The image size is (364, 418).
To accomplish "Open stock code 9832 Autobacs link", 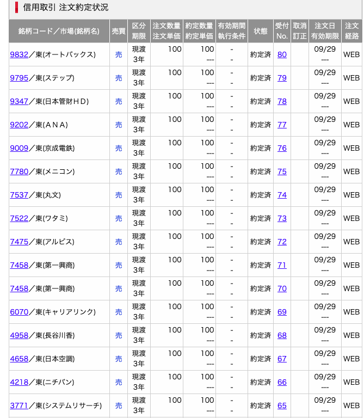I will pyautogui.click(x=19, y=54).
